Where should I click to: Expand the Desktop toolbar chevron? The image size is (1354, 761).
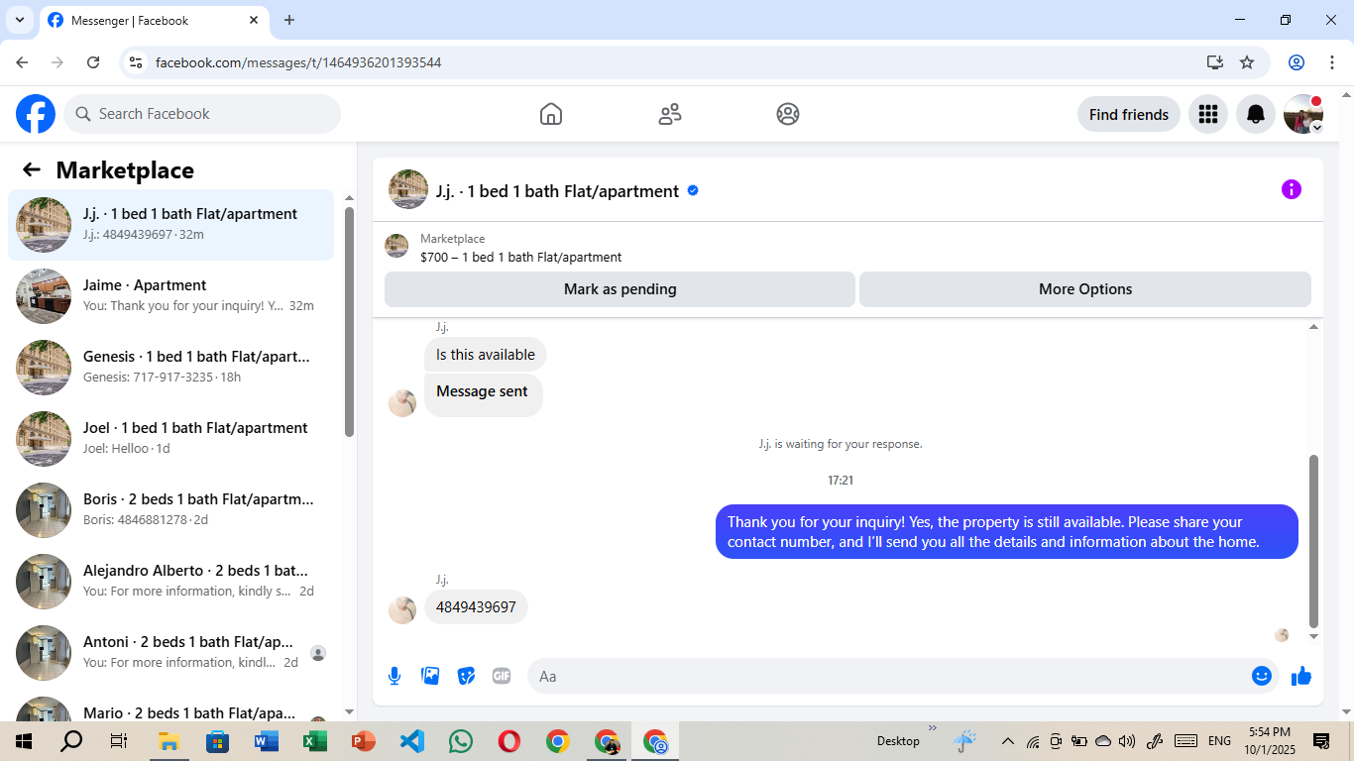click(932, 728)
